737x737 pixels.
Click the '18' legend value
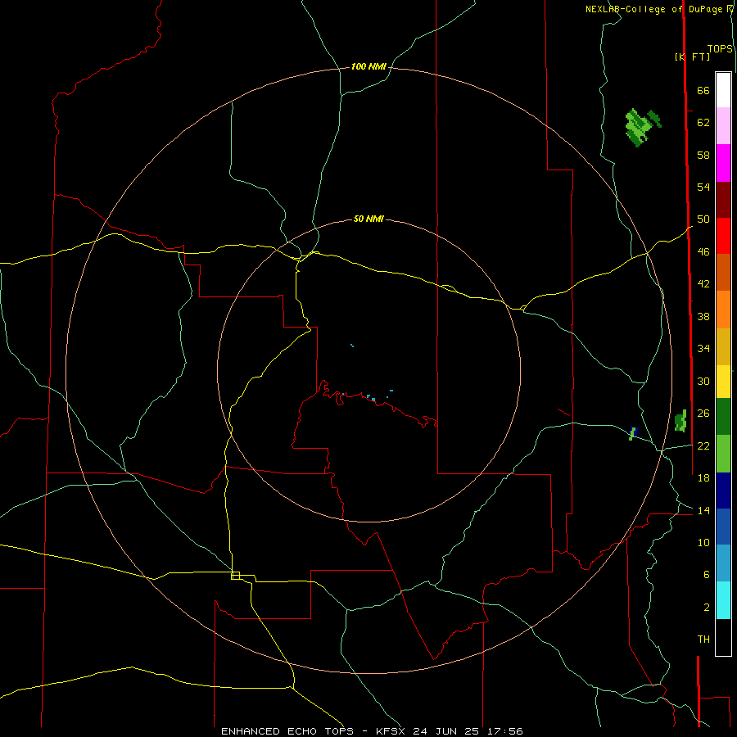coord(703,478)
